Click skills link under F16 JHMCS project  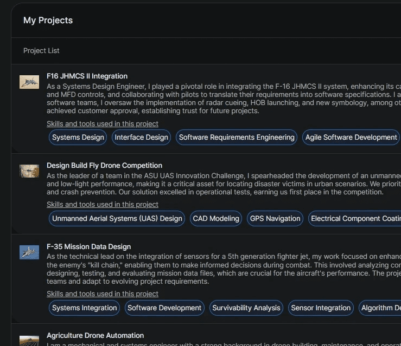tap(103, 124)
